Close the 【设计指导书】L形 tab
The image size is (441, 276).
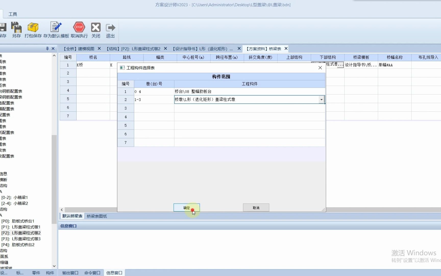tap(239, 49)
